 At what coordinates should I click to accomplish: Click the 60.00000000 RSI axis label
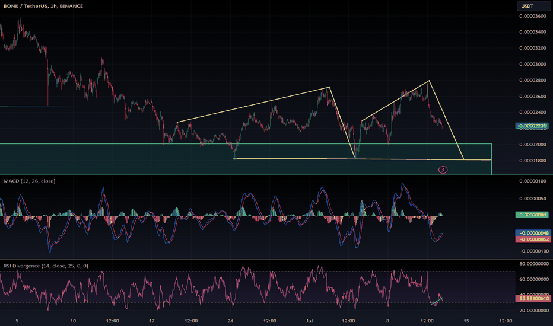(x=534, y=279)
